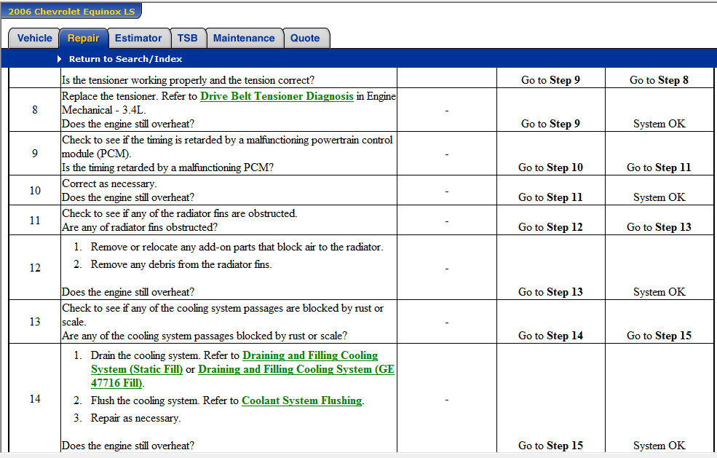Open the Quote tab
717x458 pixels.
tap(305, 38)
